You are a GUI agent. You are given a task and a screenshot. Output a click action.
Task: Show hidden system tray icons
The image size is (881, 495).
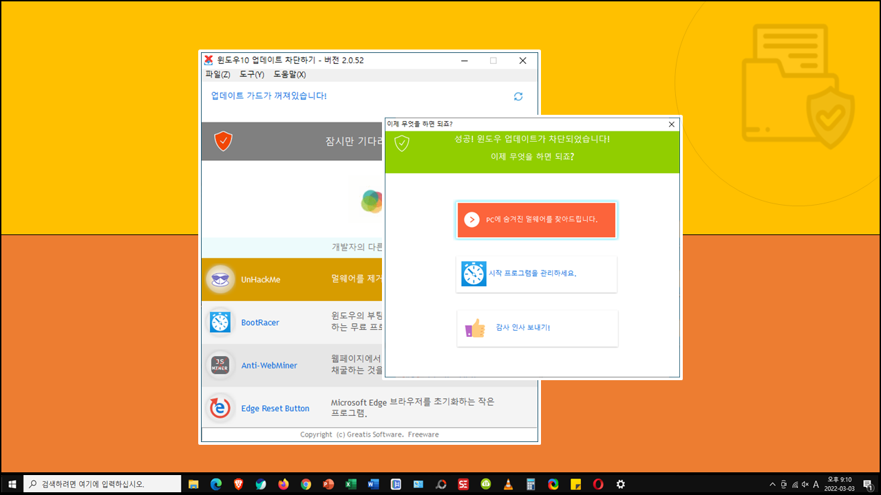(x=772, y=484)
